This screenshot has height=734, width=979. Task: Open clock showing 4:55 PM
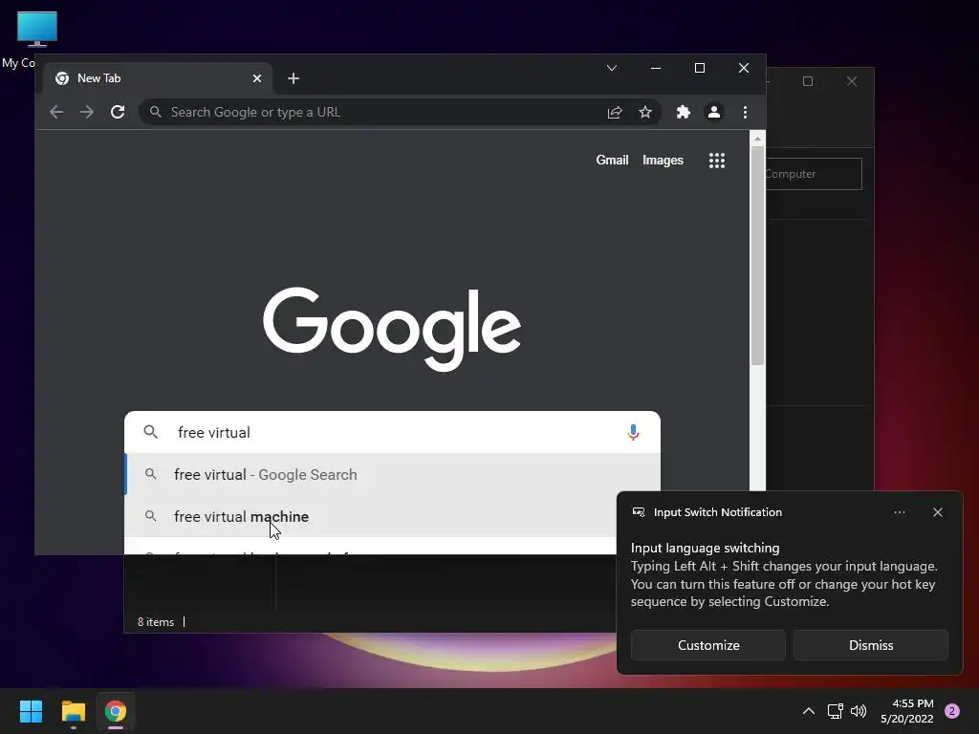point(906,711)
